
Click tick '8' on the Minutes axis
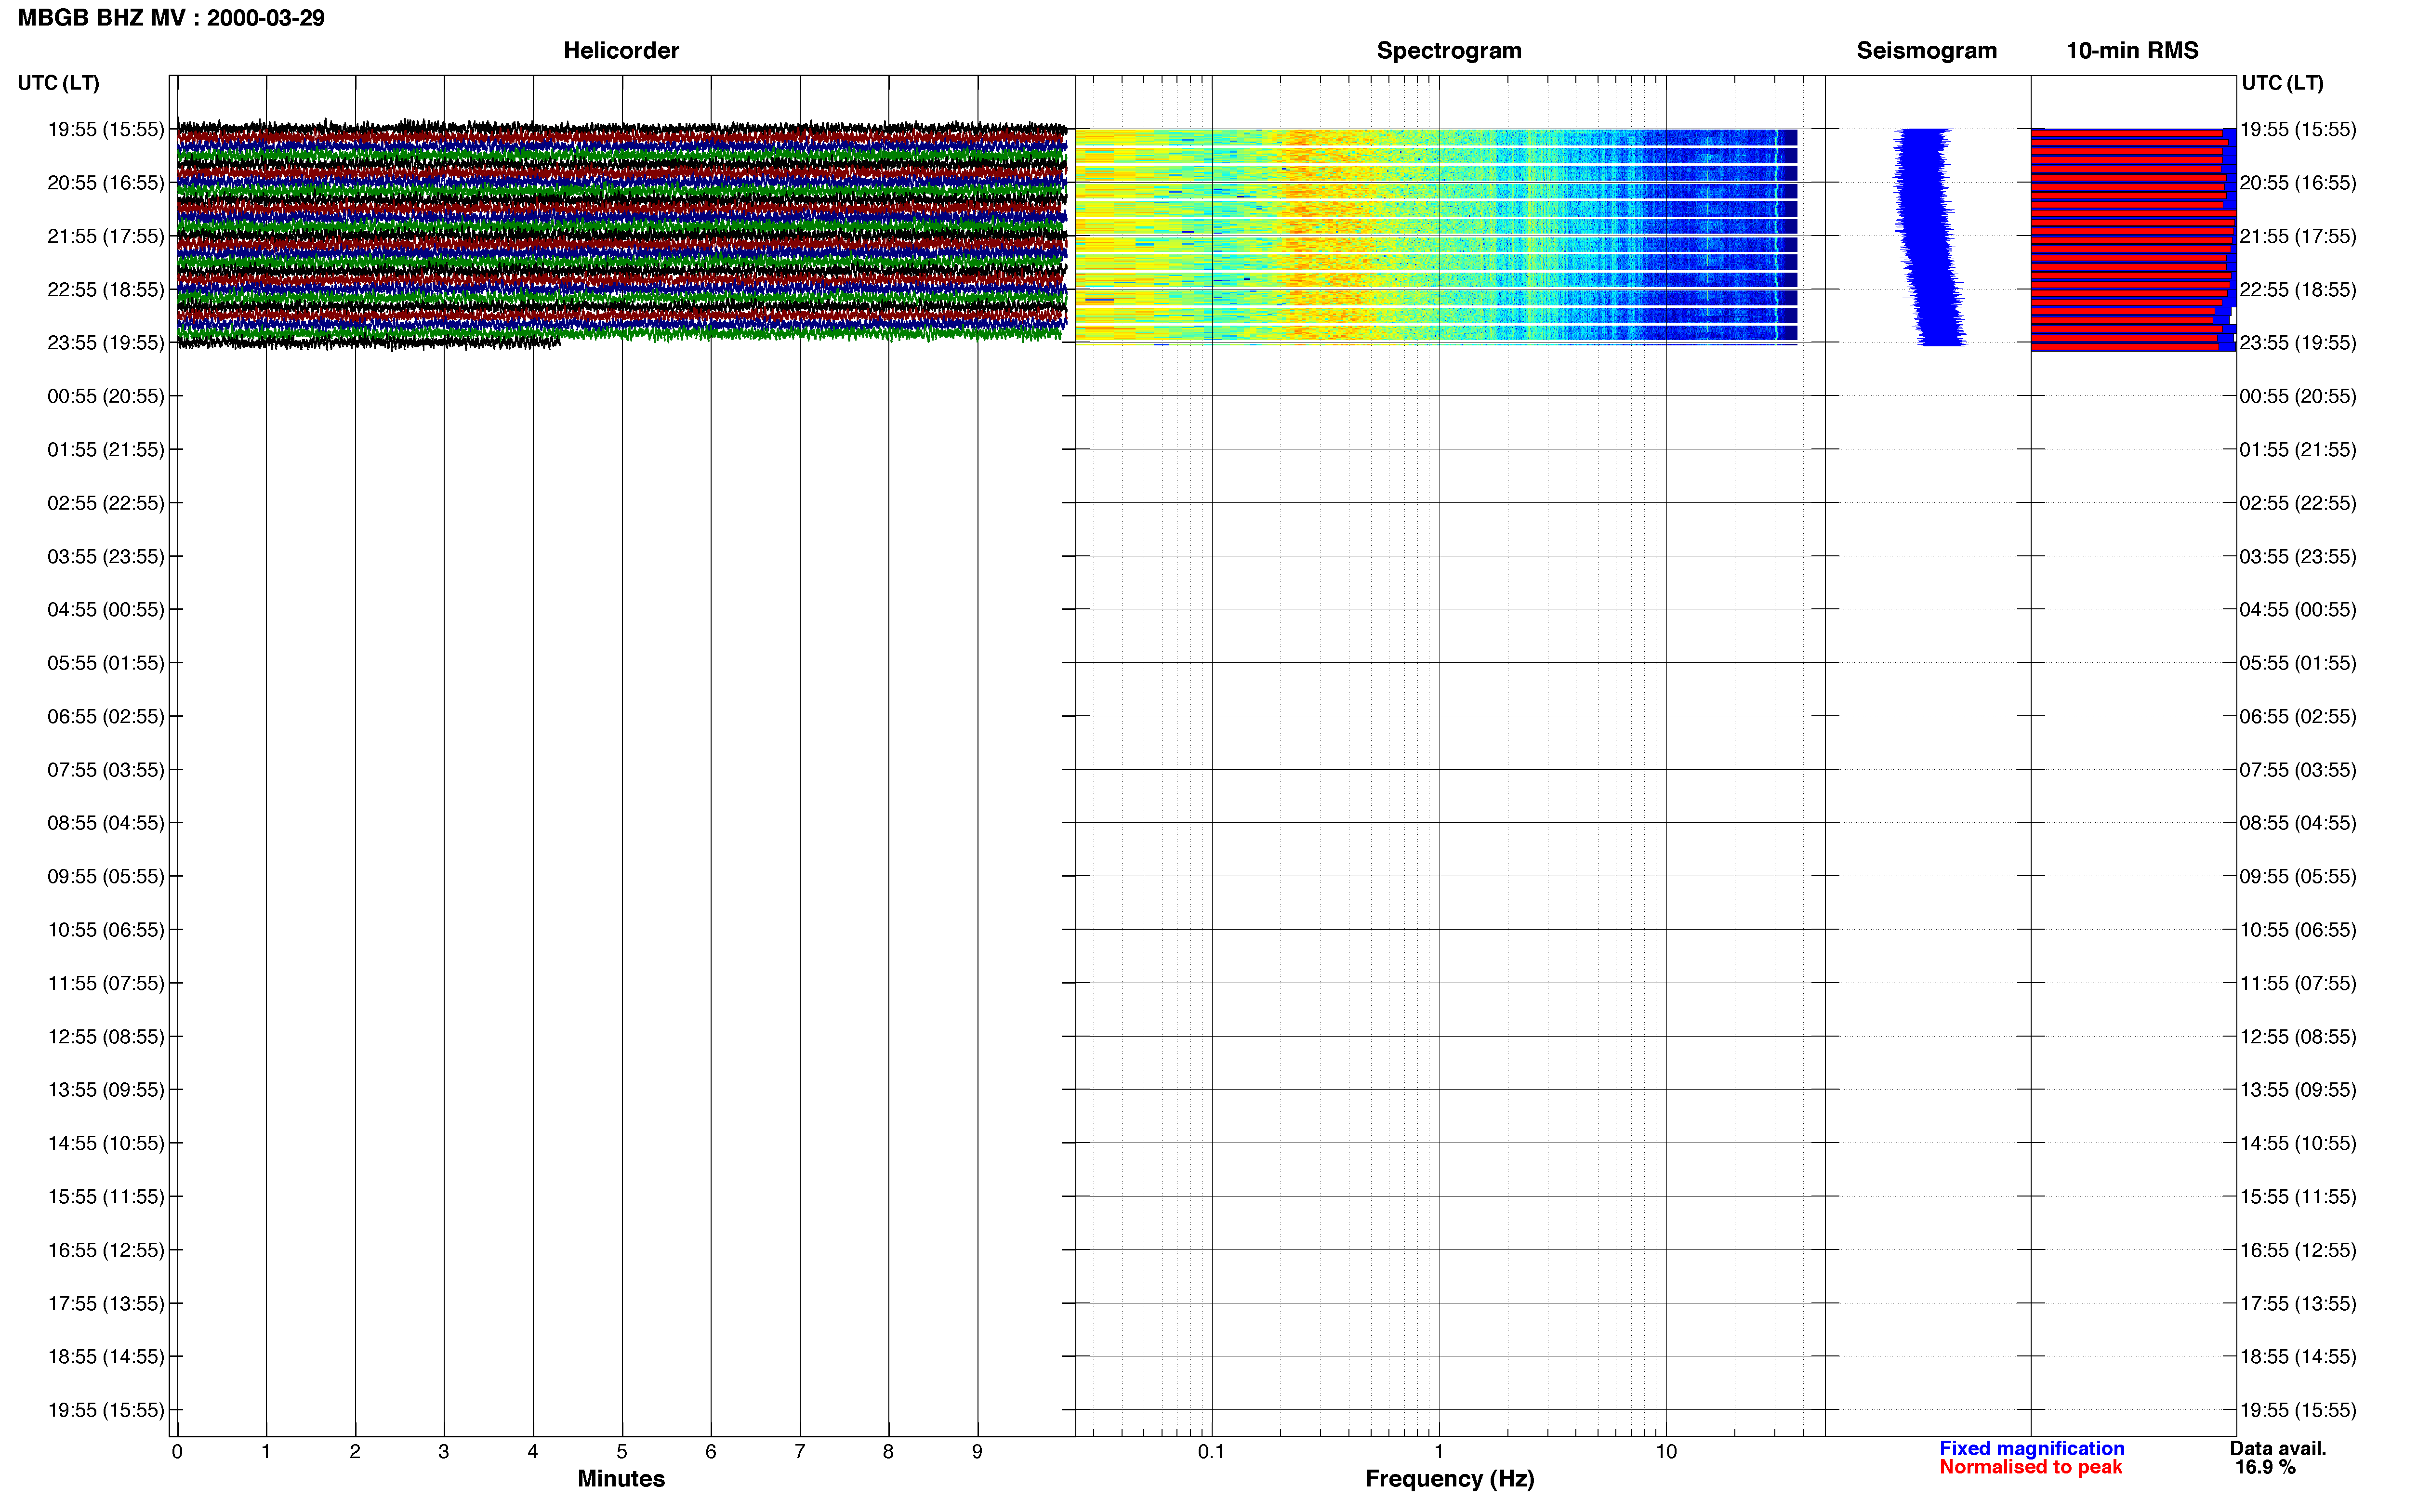[x=888, y=1451]
